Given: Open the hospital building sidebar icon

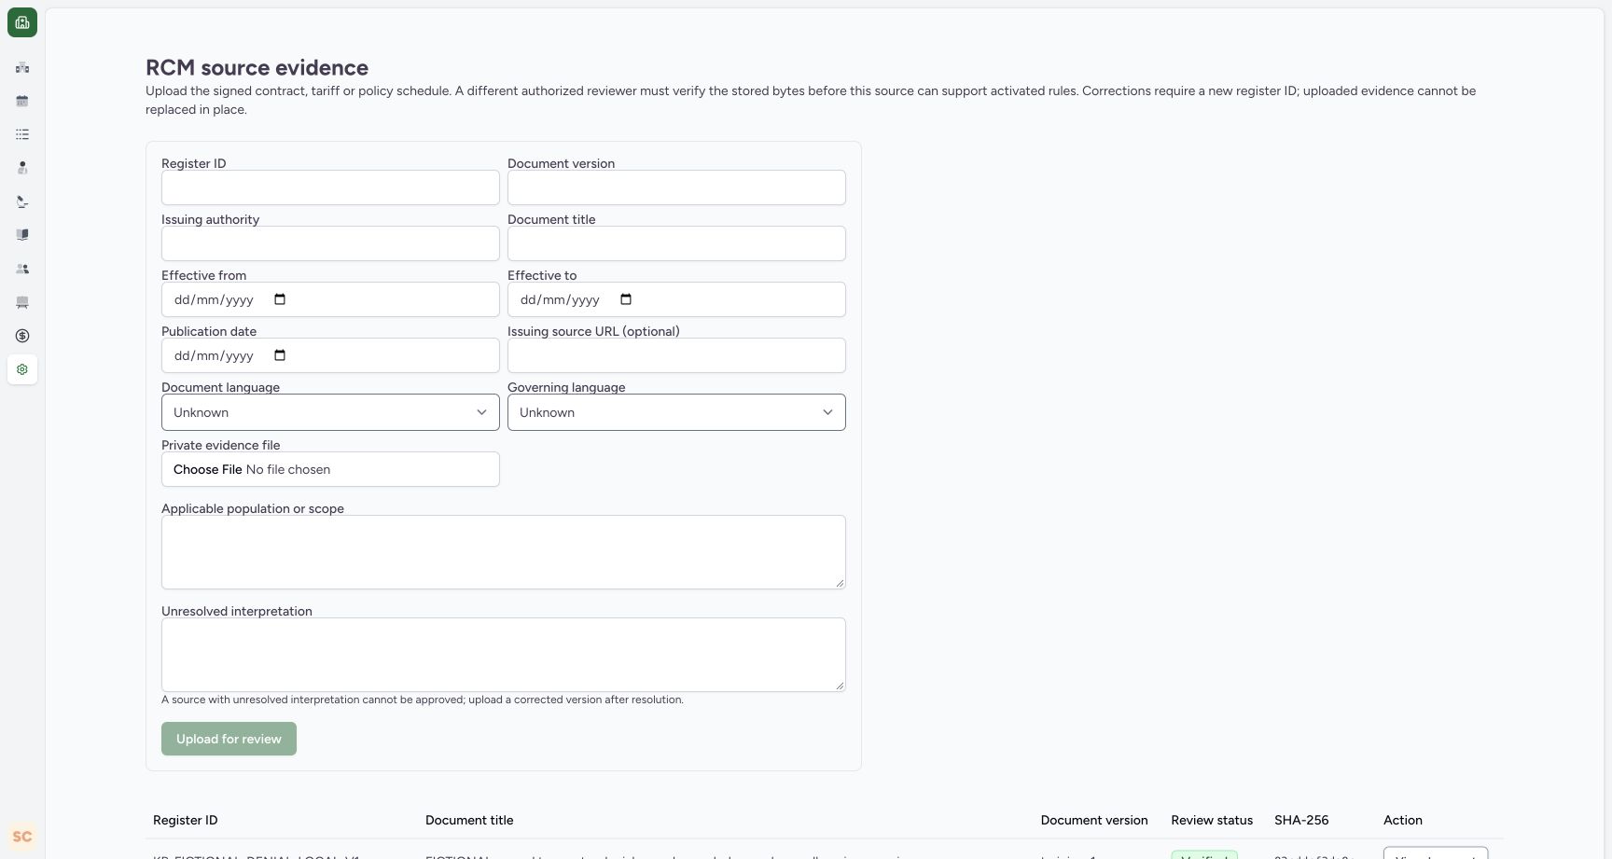Looking at the screenshot, I should tap(22, 67).
